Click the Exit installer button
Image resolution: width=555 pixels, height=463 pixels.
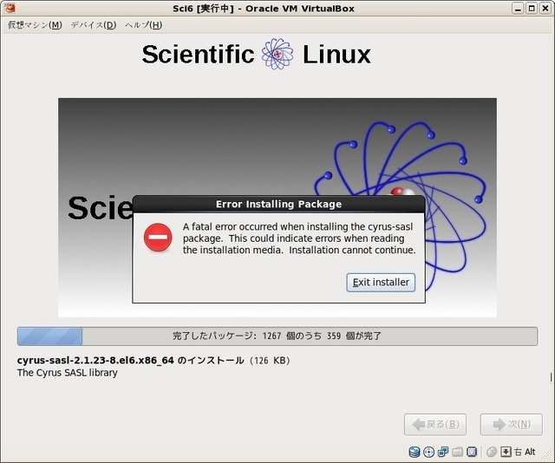381,282
